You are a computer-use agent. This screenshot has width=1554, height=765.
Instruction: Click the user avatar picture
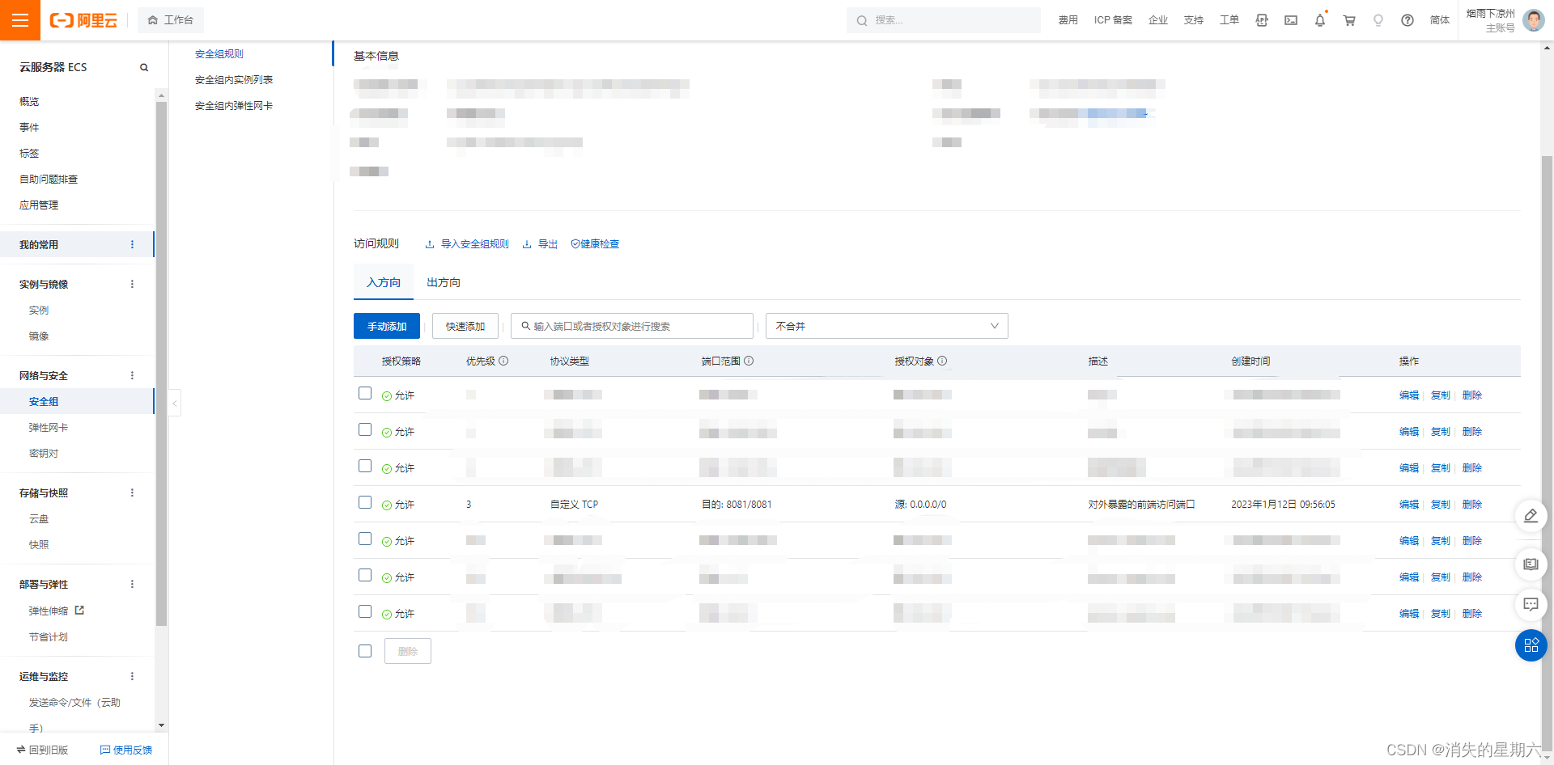point(1533,20)
